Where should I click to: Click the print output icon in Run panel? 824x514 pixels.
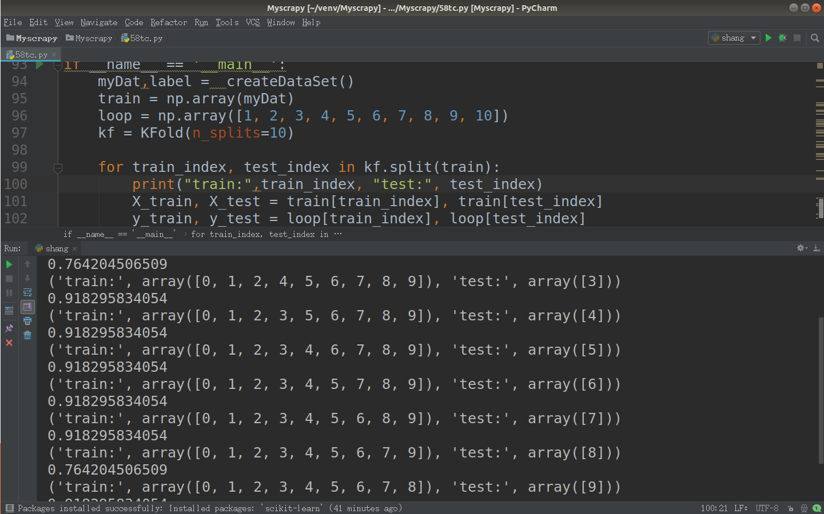[x=27, y=321]
